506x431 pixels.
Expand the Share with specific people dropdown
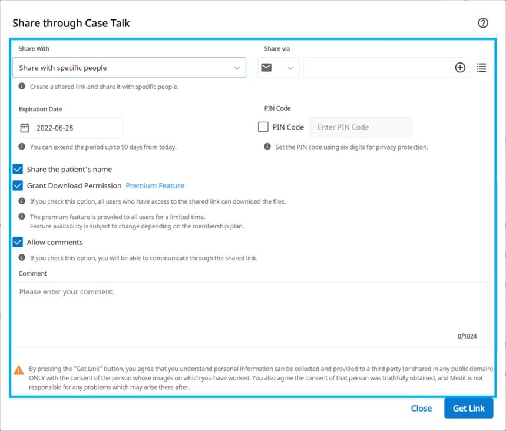click(129, 68)
